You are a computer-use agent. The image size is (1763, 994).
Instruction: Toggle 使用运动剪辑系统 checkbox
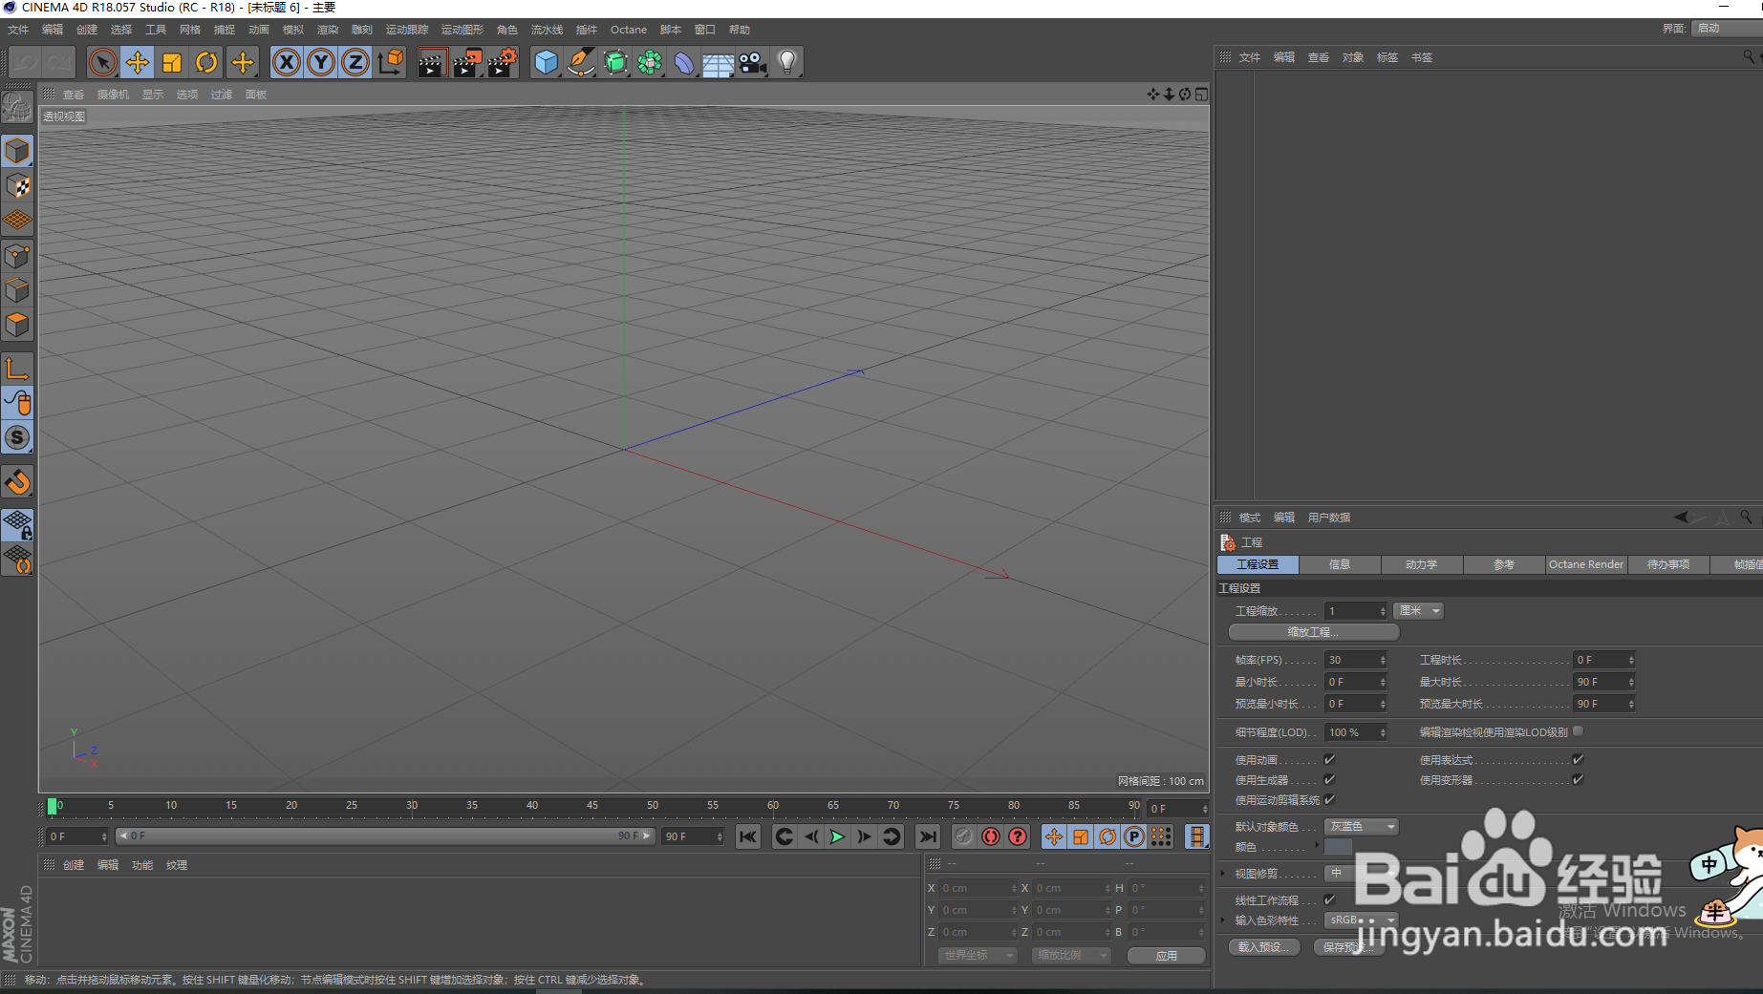pos(1329,799)
